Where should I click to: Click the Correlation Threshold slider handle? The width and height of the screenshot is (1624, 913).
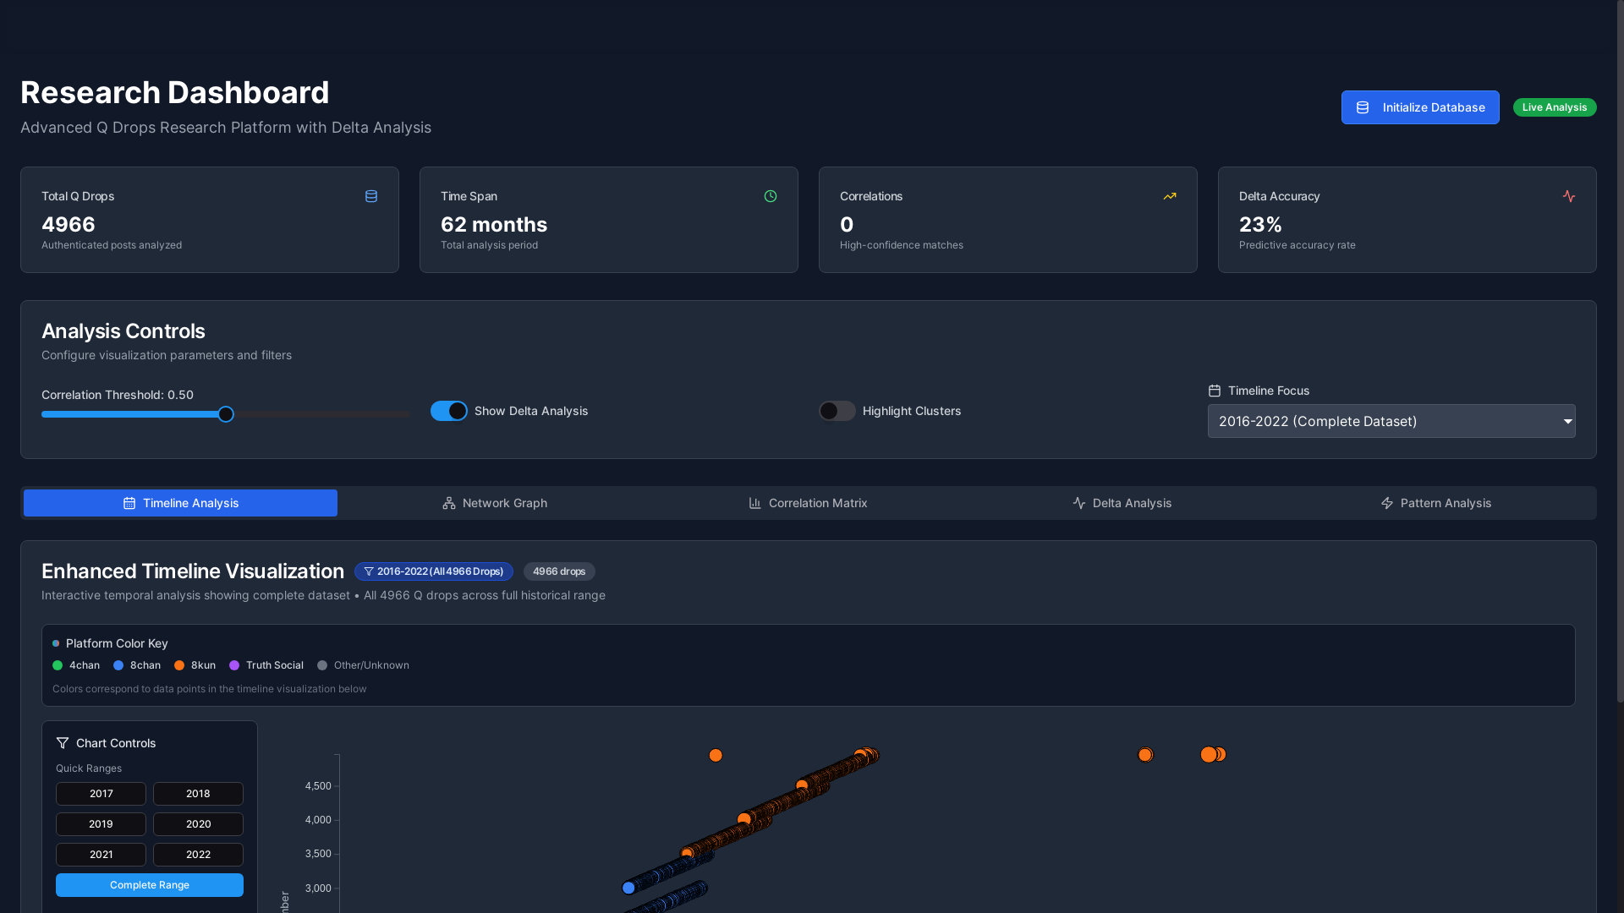click(x=226, y=414)
